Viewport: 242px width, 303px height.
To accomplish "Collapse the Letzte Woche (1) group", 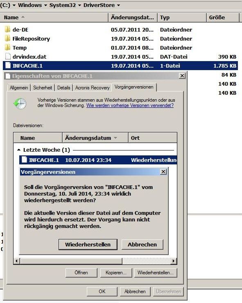I will point(19,150).
